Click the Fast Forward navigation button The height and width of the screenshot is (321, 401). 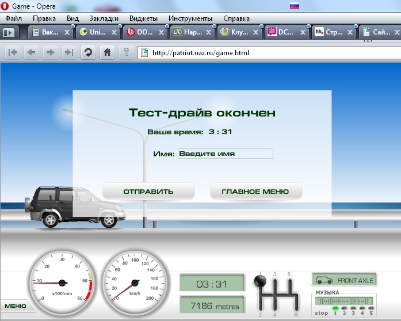(x=68, y=52)
